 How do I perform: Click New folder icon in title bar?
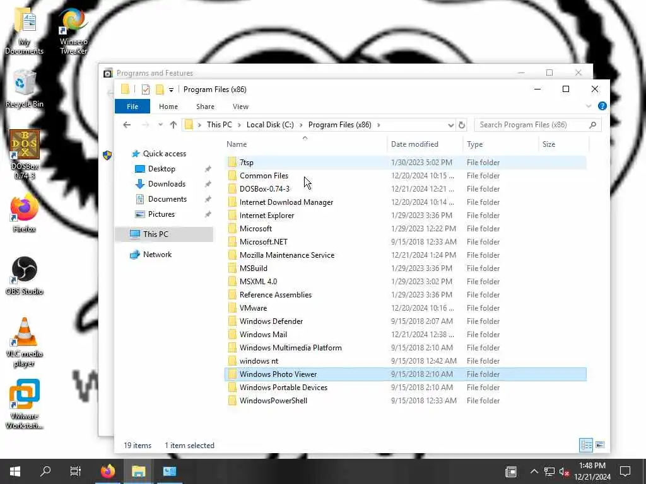[160, 89]
